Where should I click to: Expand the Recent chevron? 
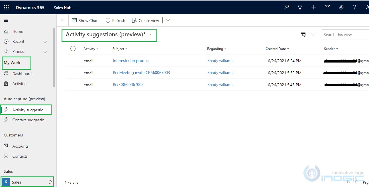[45, 42]
